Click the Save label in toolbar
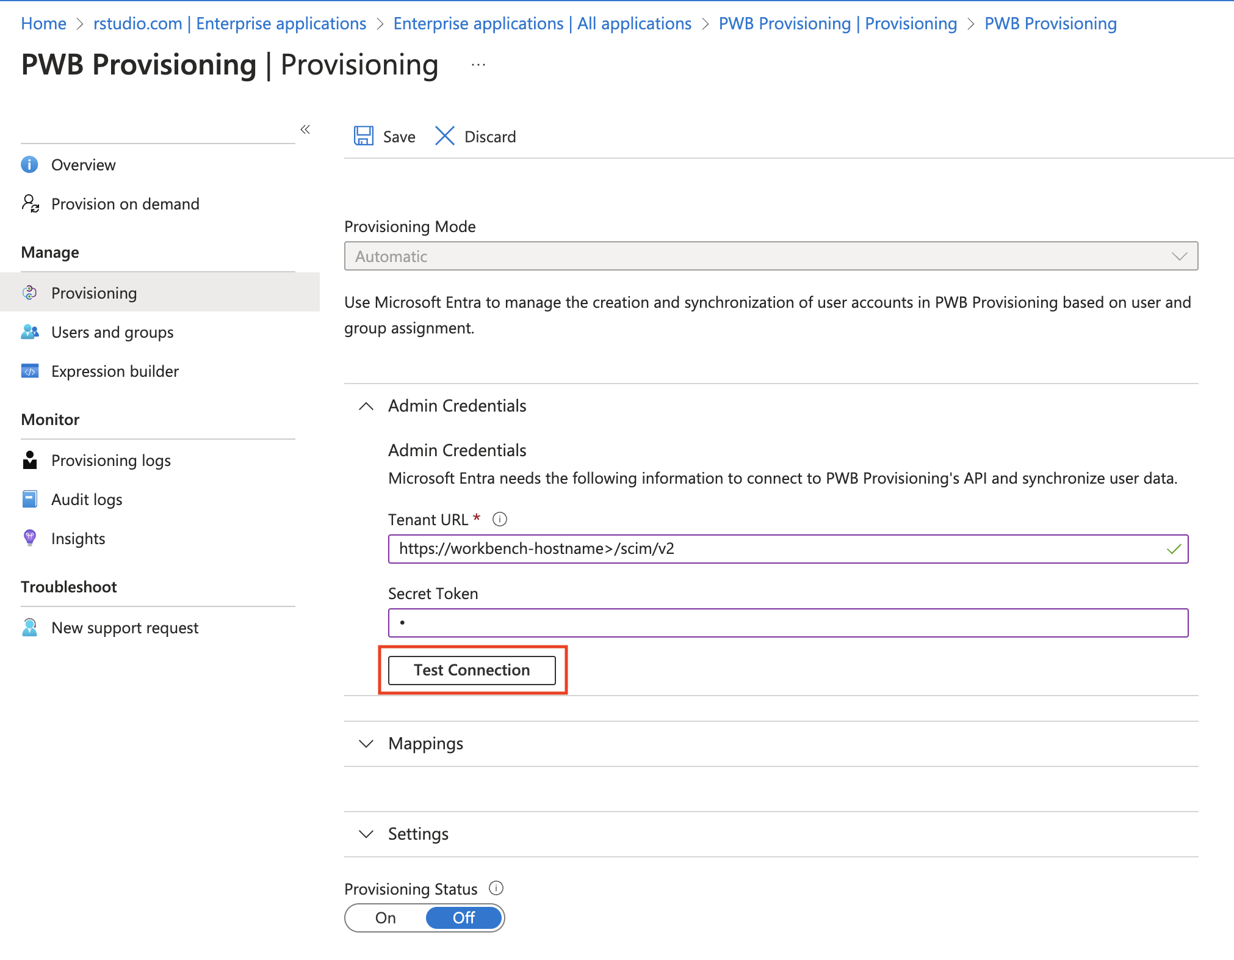 tap(399, 136)
